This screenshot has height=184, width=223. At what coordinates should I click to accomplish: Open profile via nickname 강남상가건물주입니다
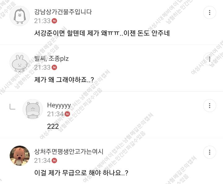63,12
